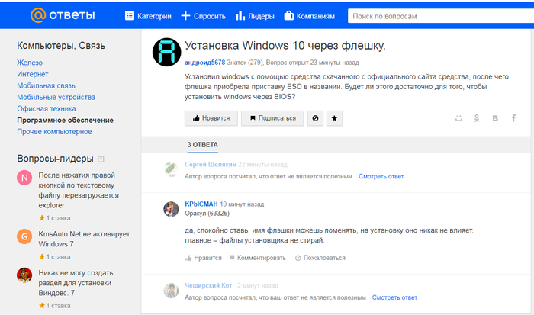Click the Mail.ru Ответы logo
The width and height of the screenshot is (534, 315).
[65, 15]
